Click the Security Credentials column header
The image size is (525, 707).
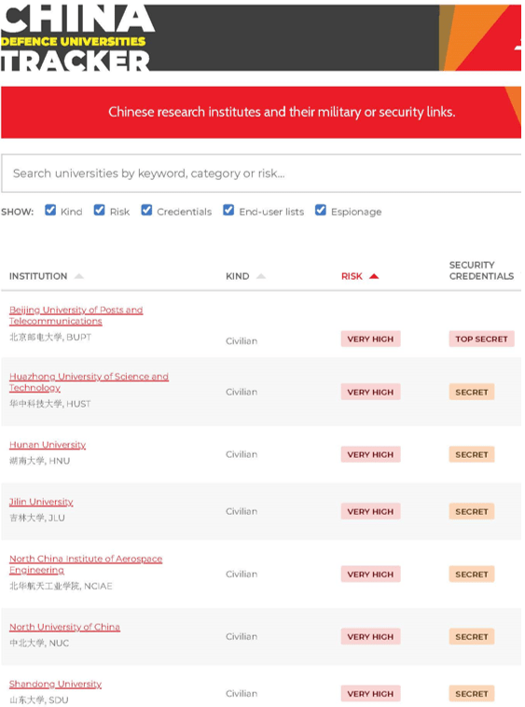pyautogui.click(x=481, y=270)
